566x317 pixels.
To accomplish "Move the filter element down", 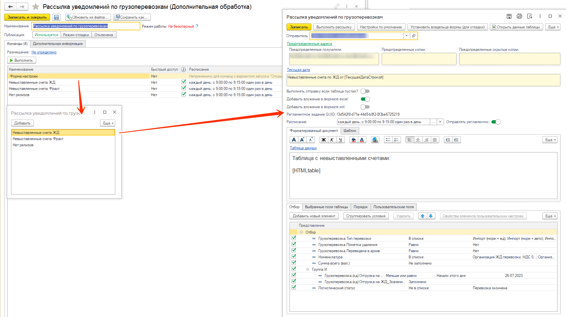I will point(431,216).
